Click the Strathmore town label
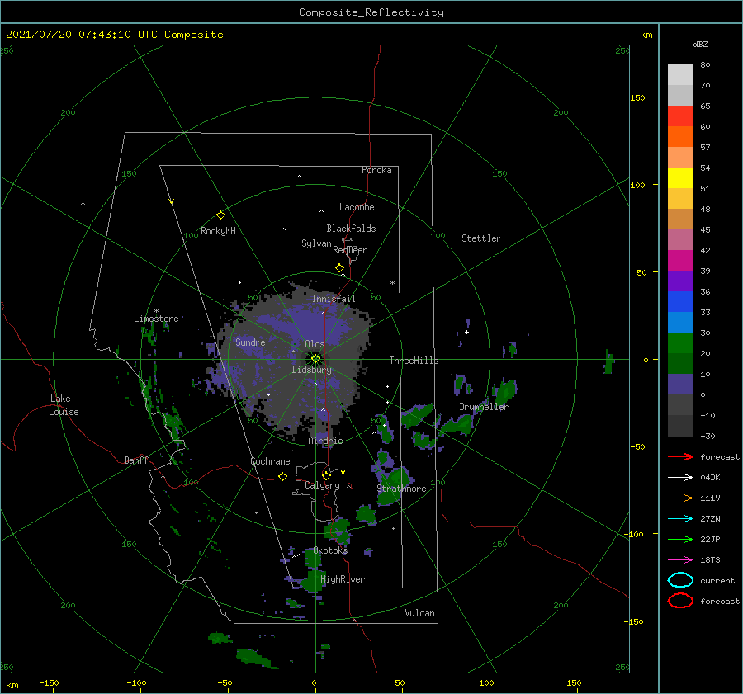 coord(402,489)
